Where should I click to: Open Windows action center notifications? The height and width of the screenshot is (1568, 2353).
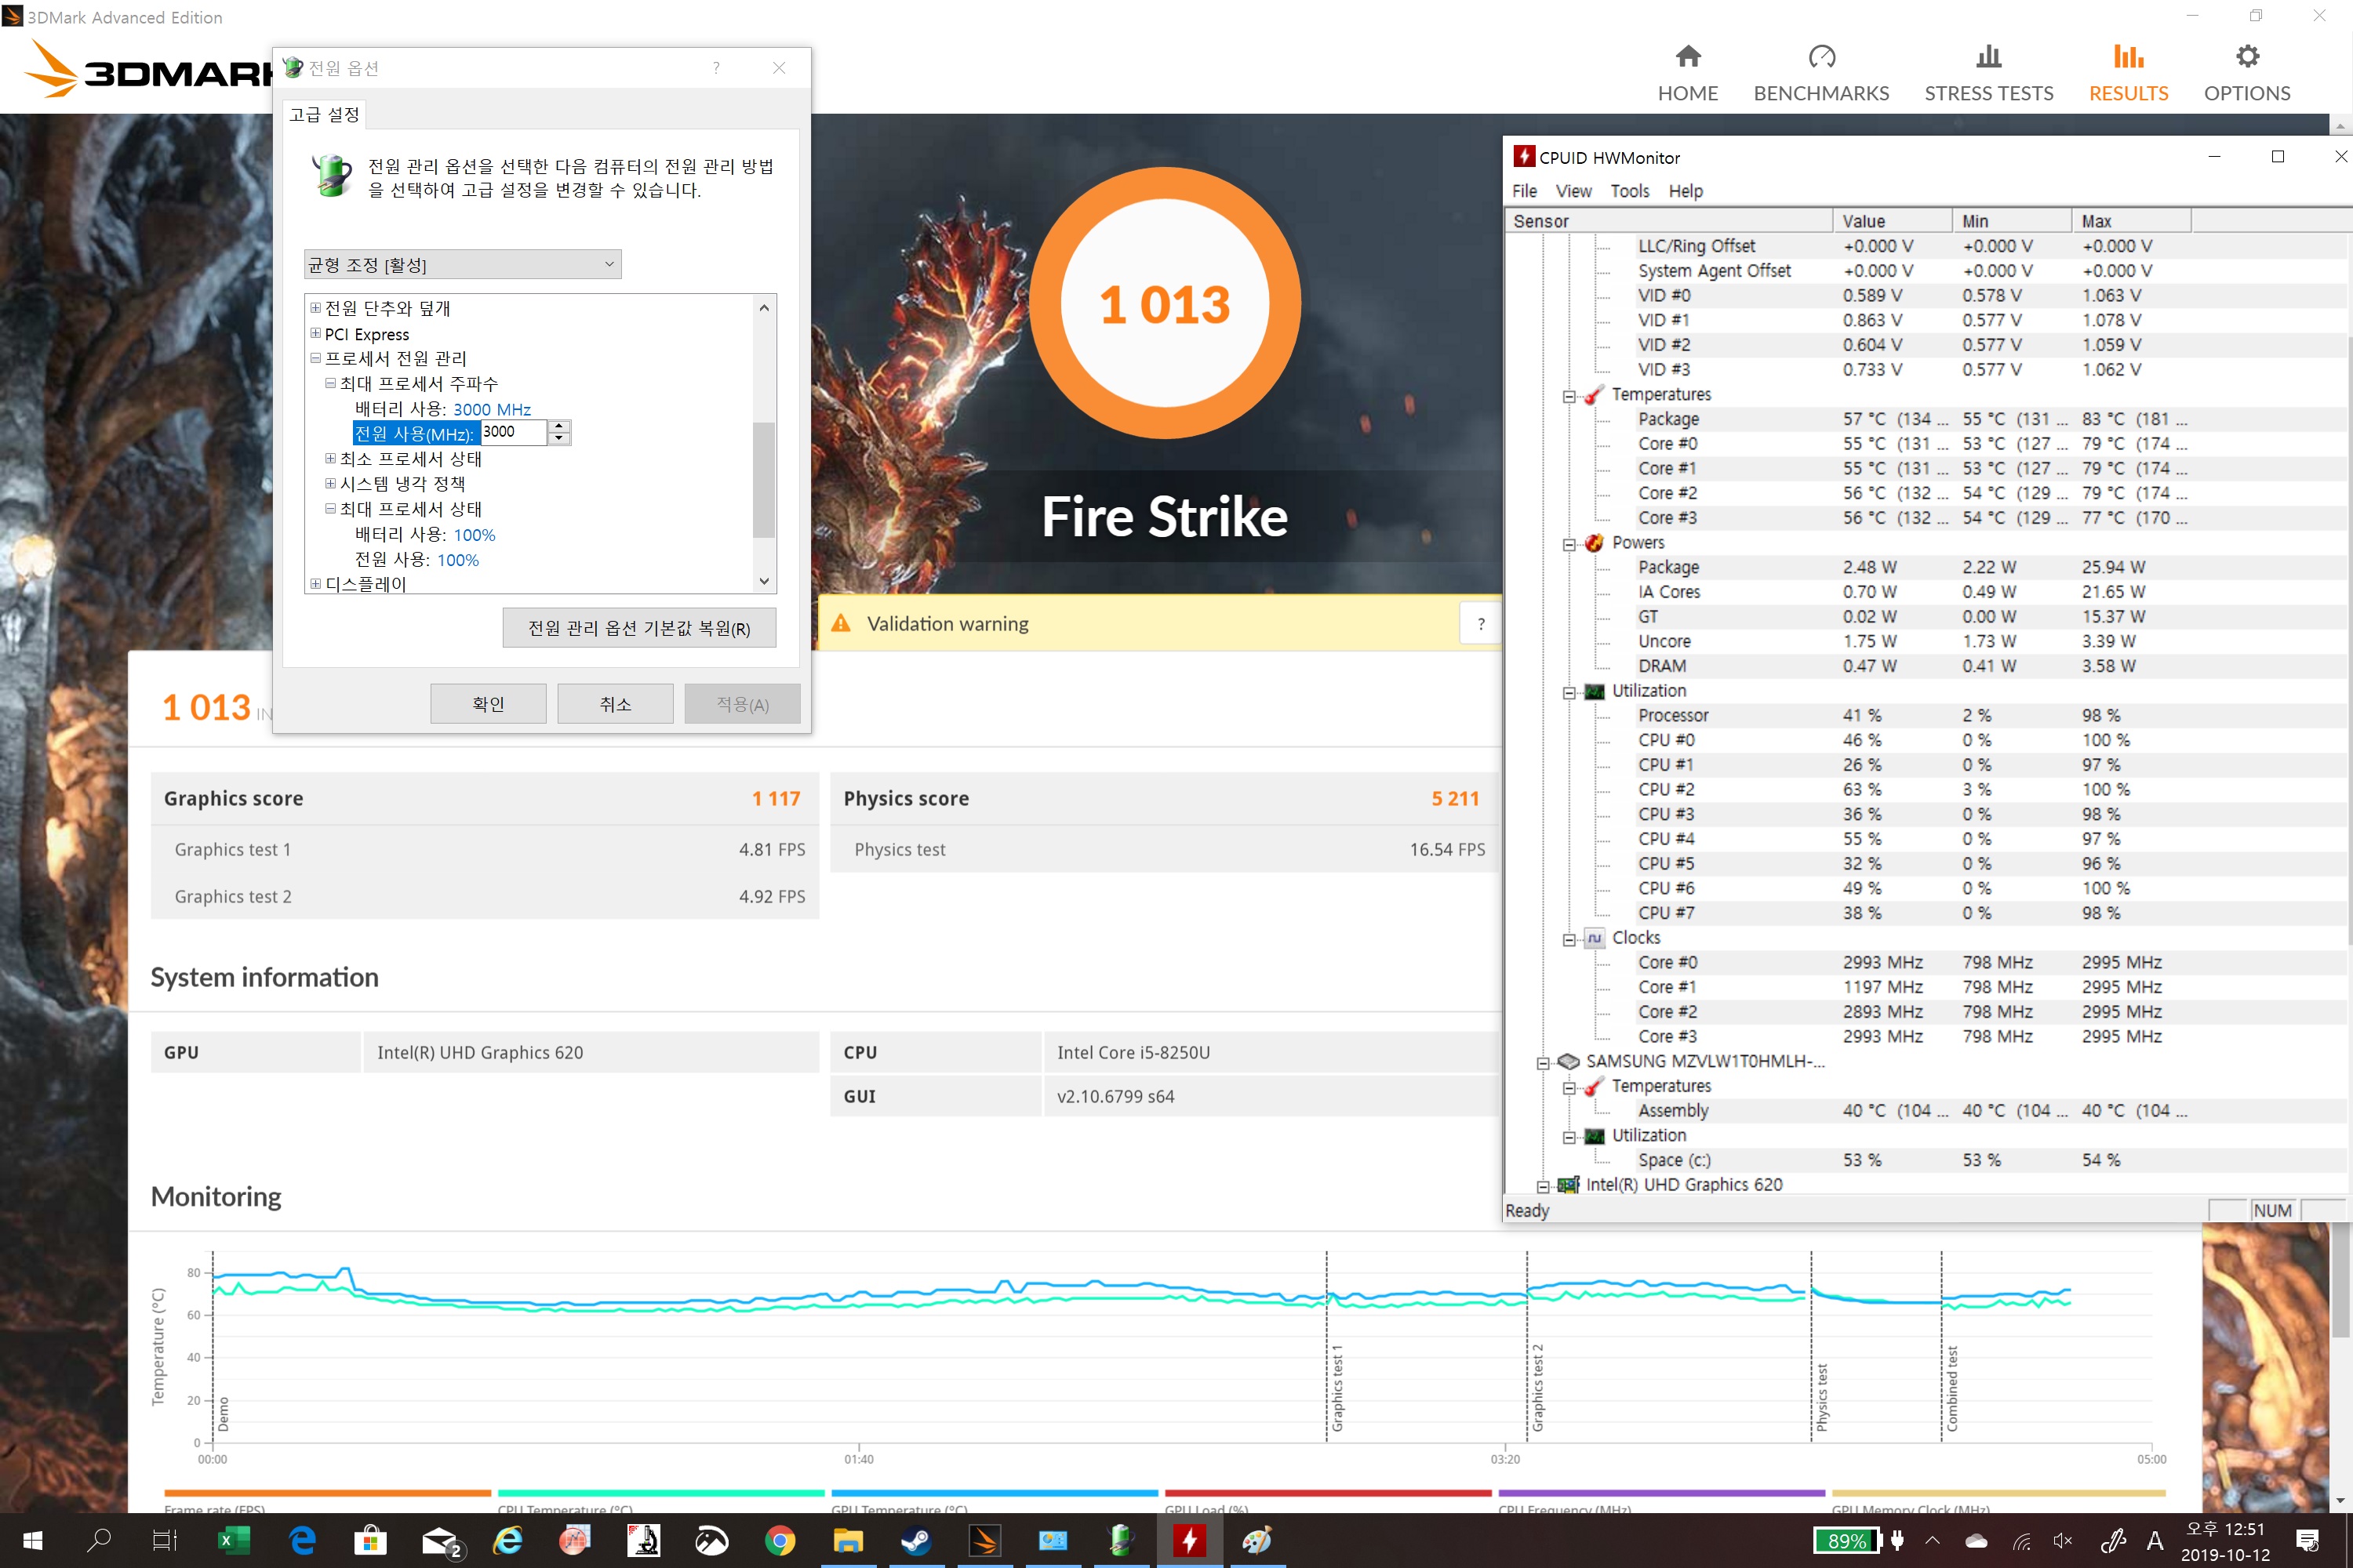(2307, 1541)
